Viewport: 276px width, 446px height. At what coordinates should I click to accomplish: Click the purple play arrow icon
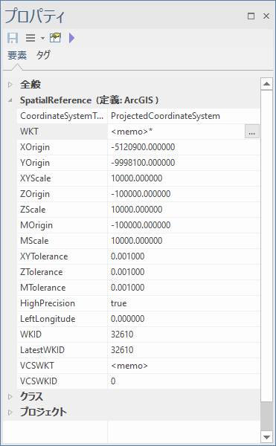click(x=71, y=38)
